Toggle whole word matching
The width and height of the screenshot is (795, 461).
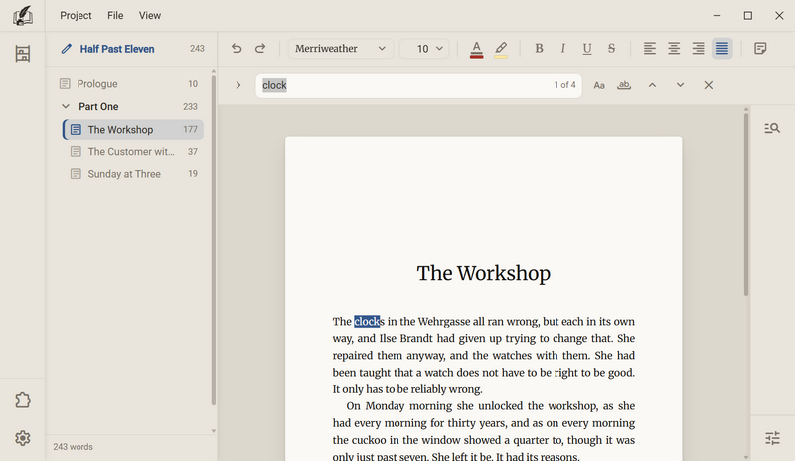(x=624, y=85)
